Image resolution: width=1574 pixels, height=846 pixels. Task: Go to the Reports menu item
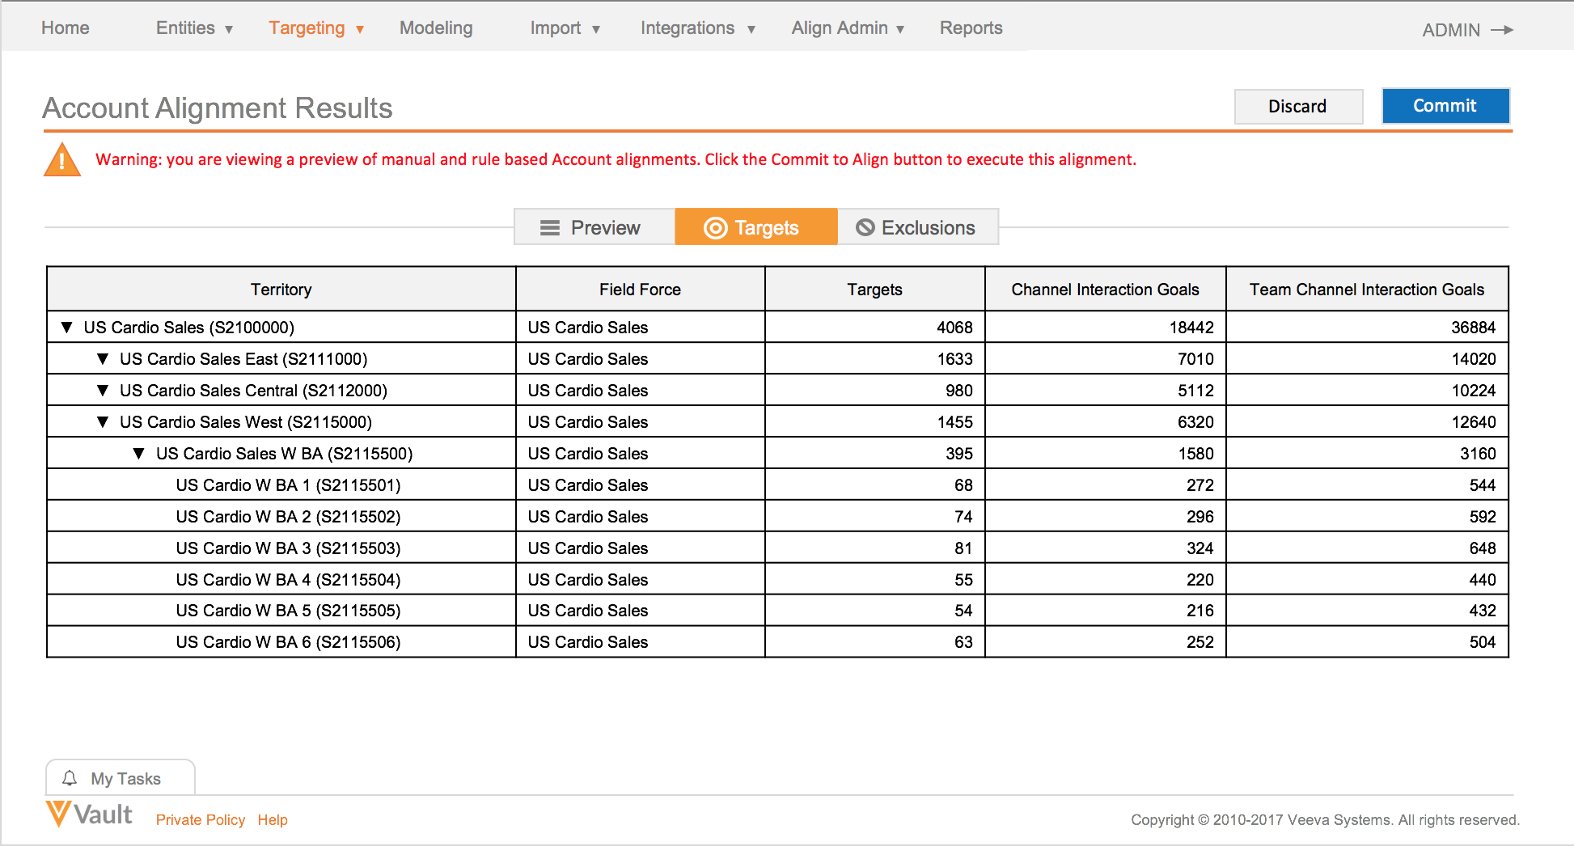[x=971, y=28]
